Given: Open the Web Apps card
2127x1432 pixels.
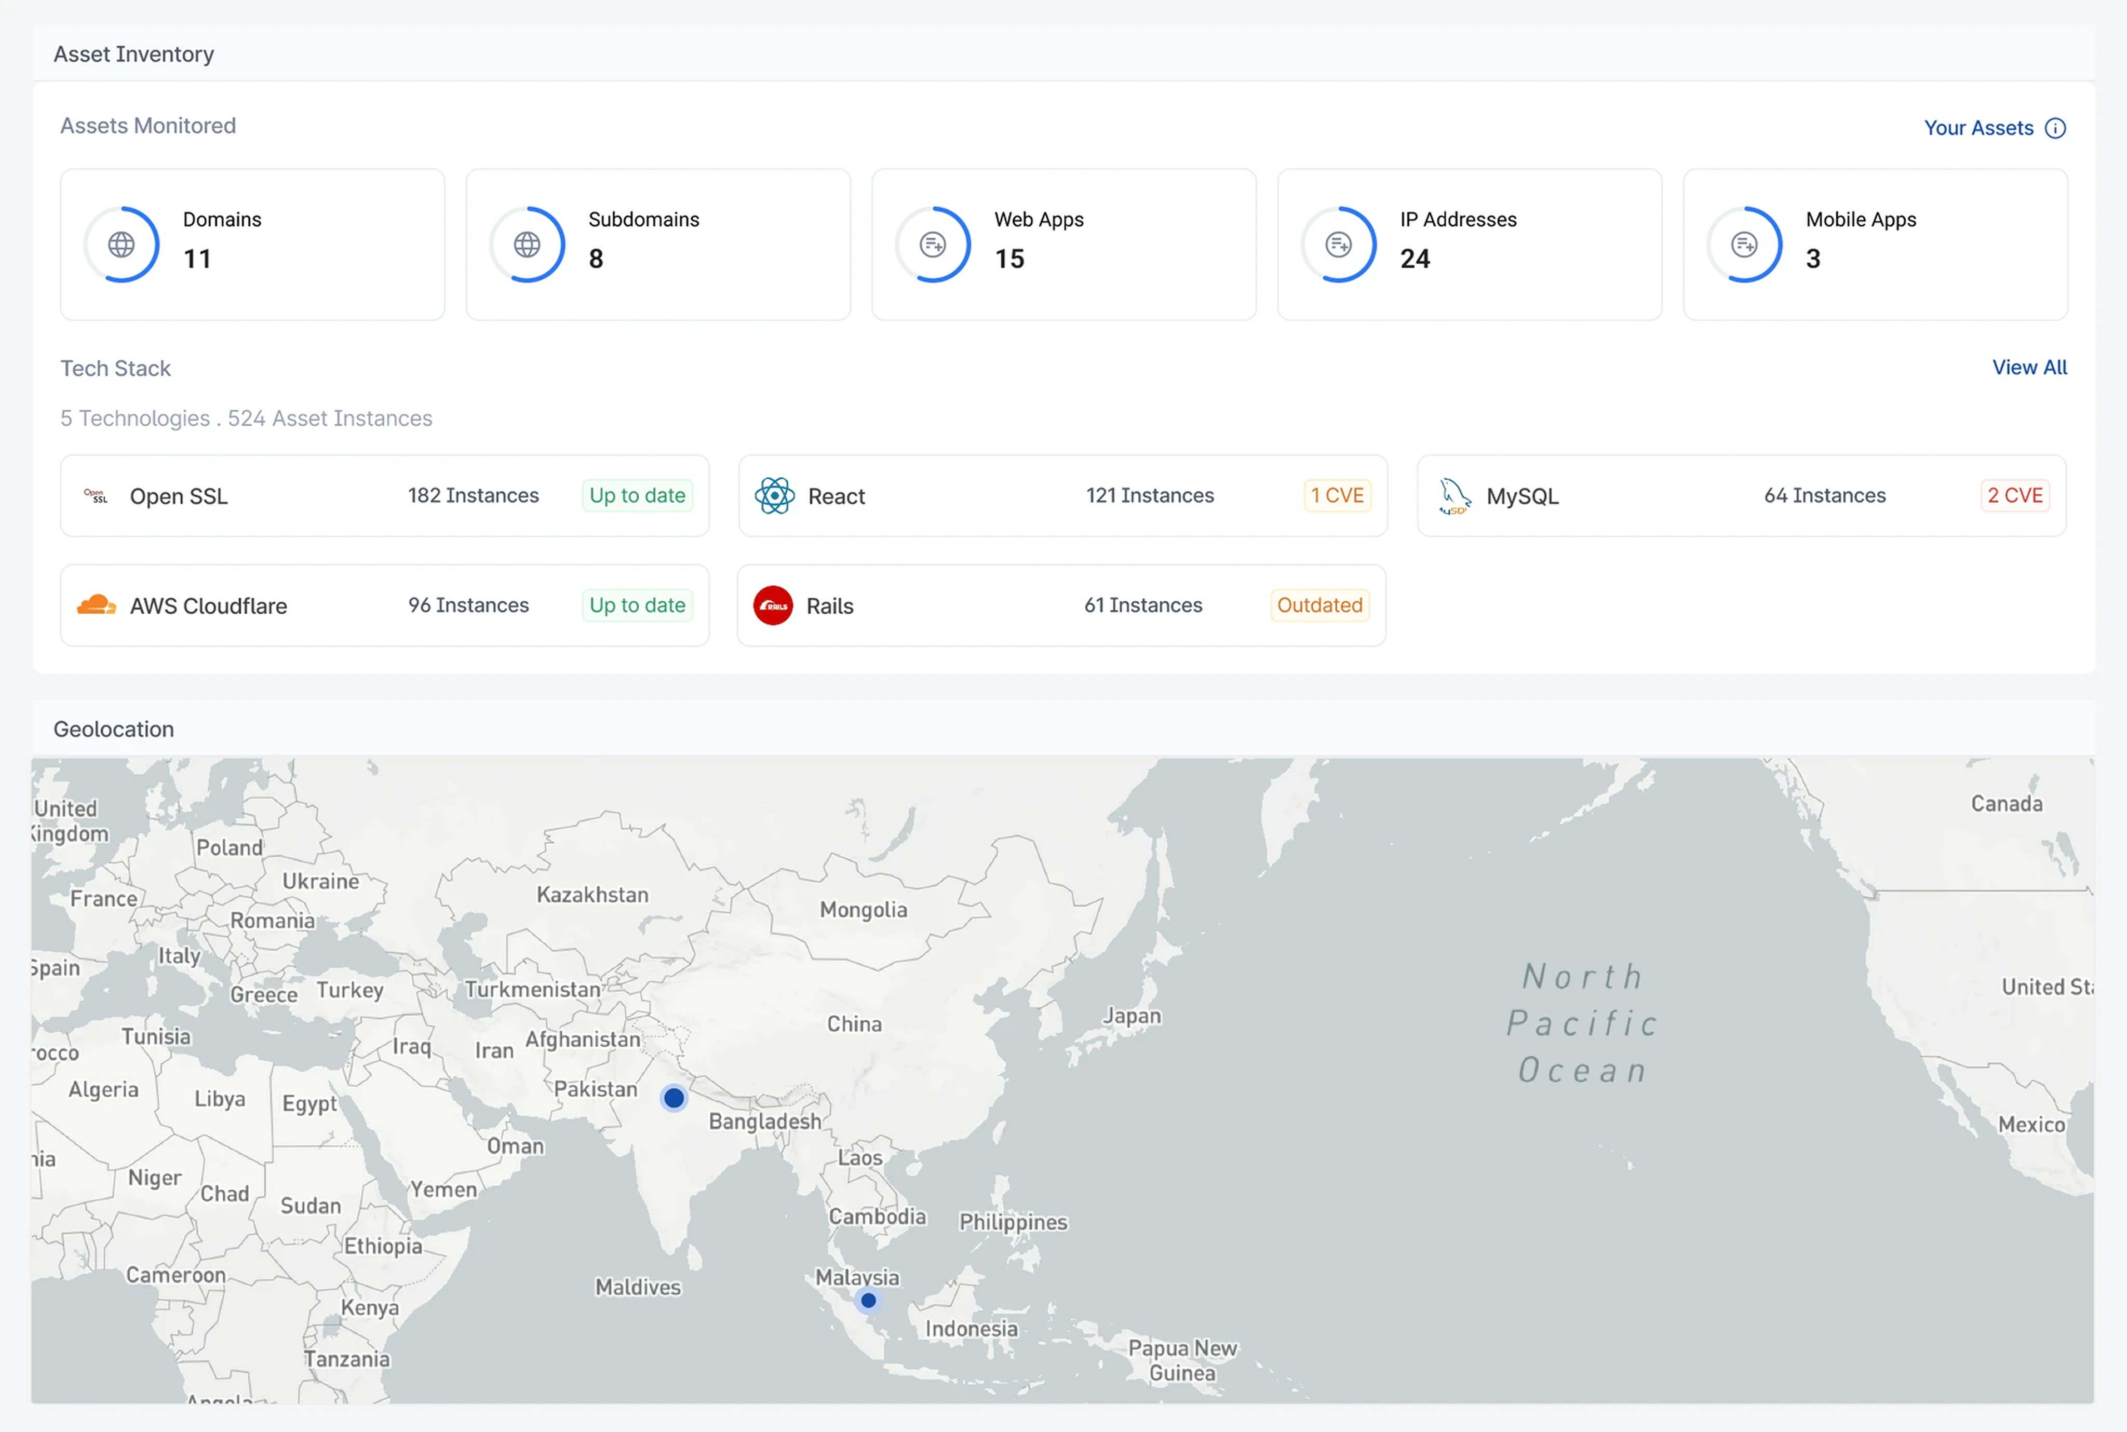Looking at the screenshot, I should click(1064, 245).
